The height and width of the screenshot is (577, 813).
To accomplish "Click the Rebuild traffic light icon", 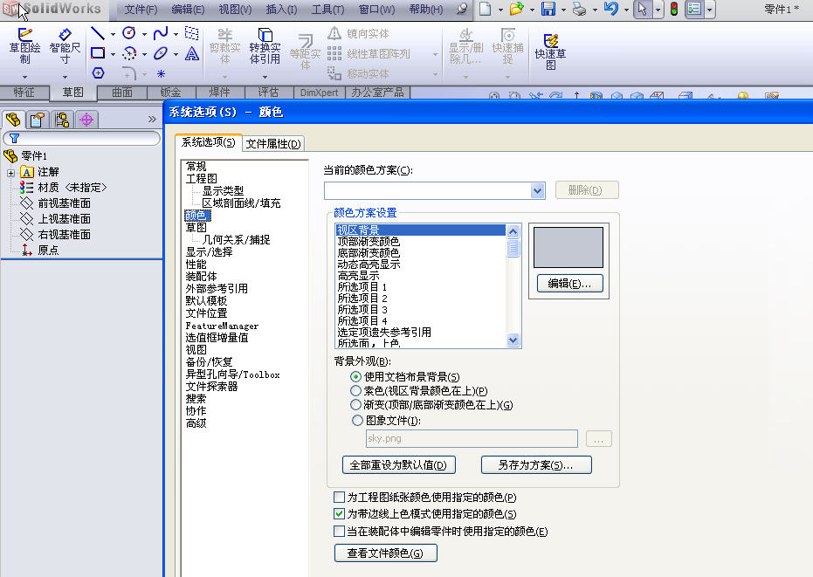I will 674,9.
